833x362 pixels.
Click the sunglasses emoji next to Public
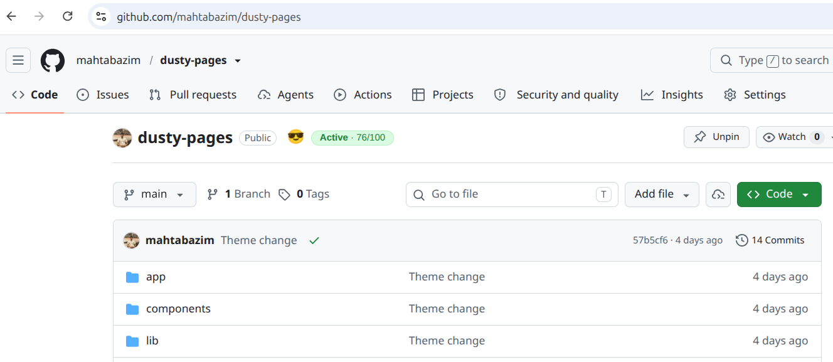(295, 137)
